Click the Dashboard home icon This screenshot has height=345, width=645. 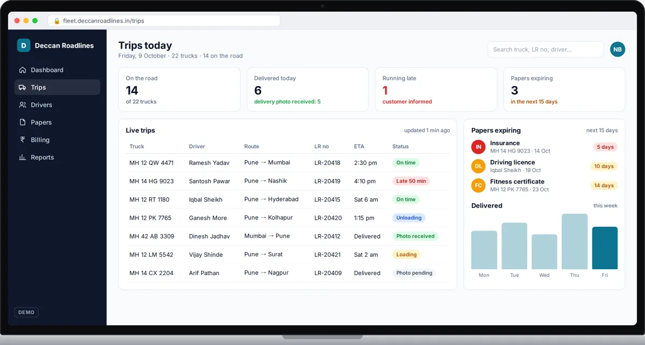23,70
